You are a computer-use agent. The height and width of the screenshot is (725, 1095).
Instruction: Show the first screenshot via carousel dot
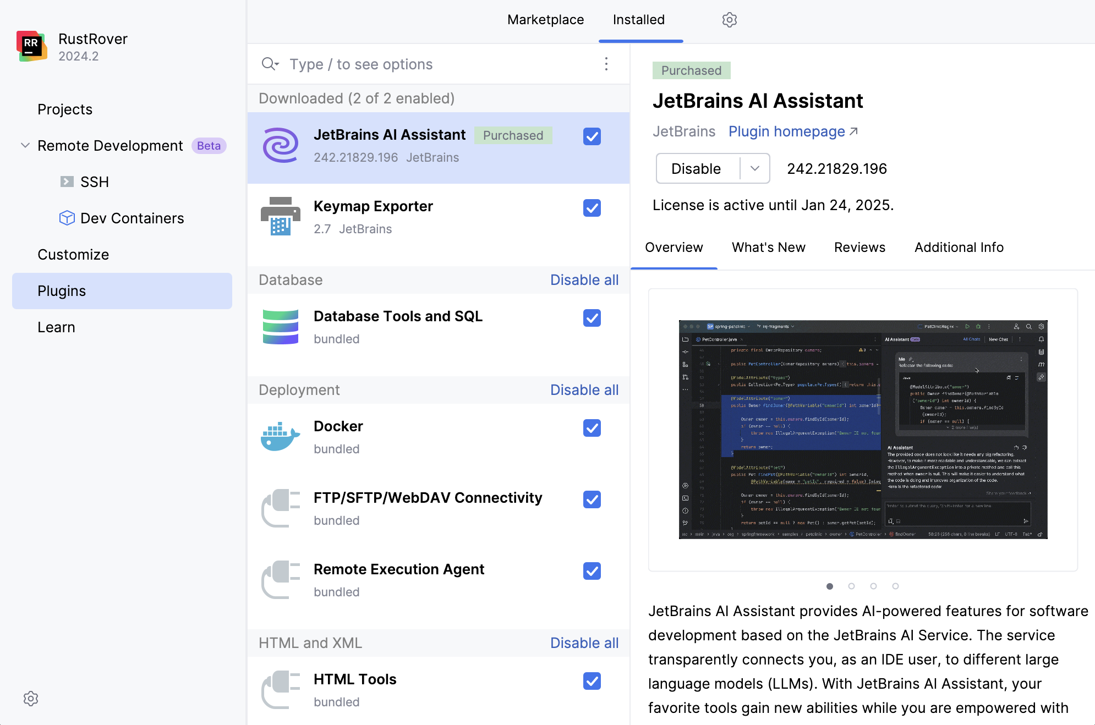click(x=830, y=586)
